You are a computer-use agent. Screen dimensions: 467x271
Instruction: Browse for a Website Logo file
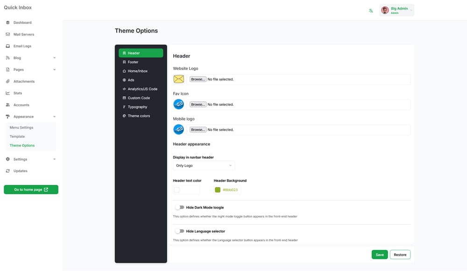pos(198,79)
